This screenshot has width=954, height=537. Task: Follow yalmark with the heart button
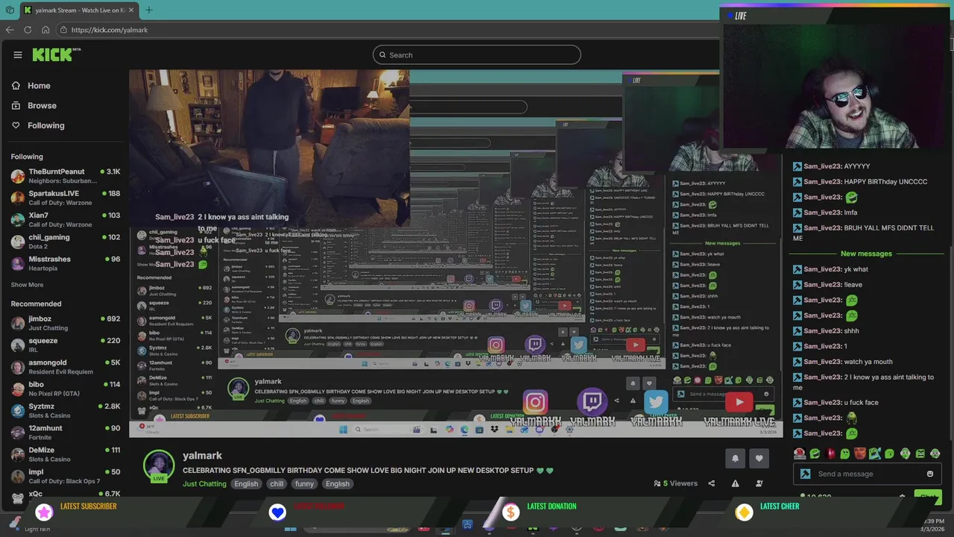[759, 459]
